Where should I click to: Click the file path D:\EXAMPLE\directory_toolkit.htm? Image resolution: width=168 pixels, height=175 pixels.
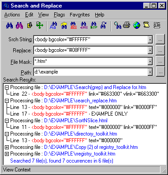[81, 134]
